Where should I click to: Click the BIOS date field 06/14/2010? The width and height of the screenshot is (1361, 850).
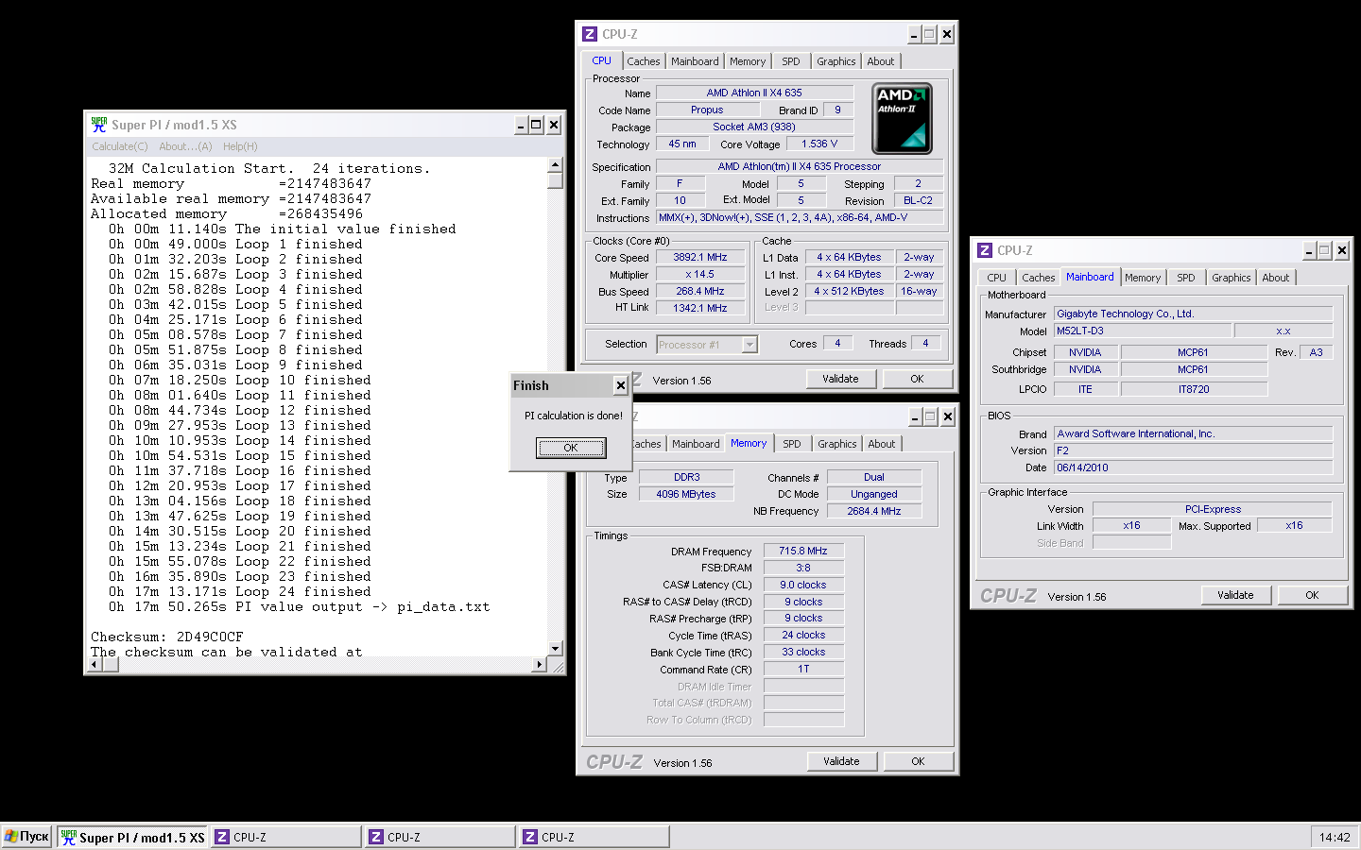(x=1193, y=467)
